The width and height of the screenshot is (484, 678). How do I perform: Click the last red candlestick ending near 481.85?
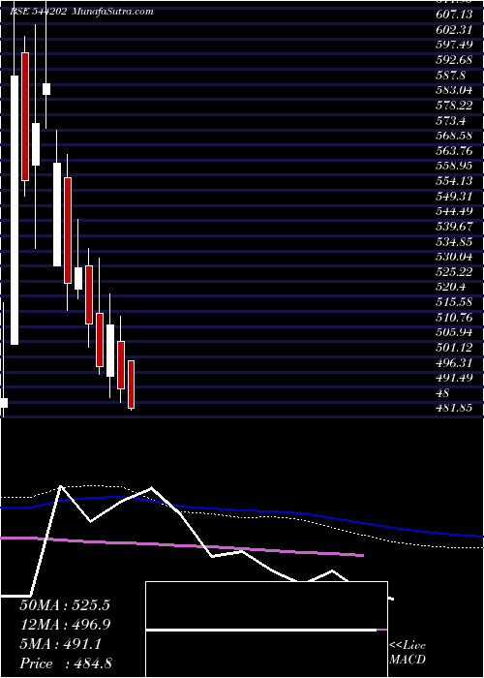tap(131, 384)
